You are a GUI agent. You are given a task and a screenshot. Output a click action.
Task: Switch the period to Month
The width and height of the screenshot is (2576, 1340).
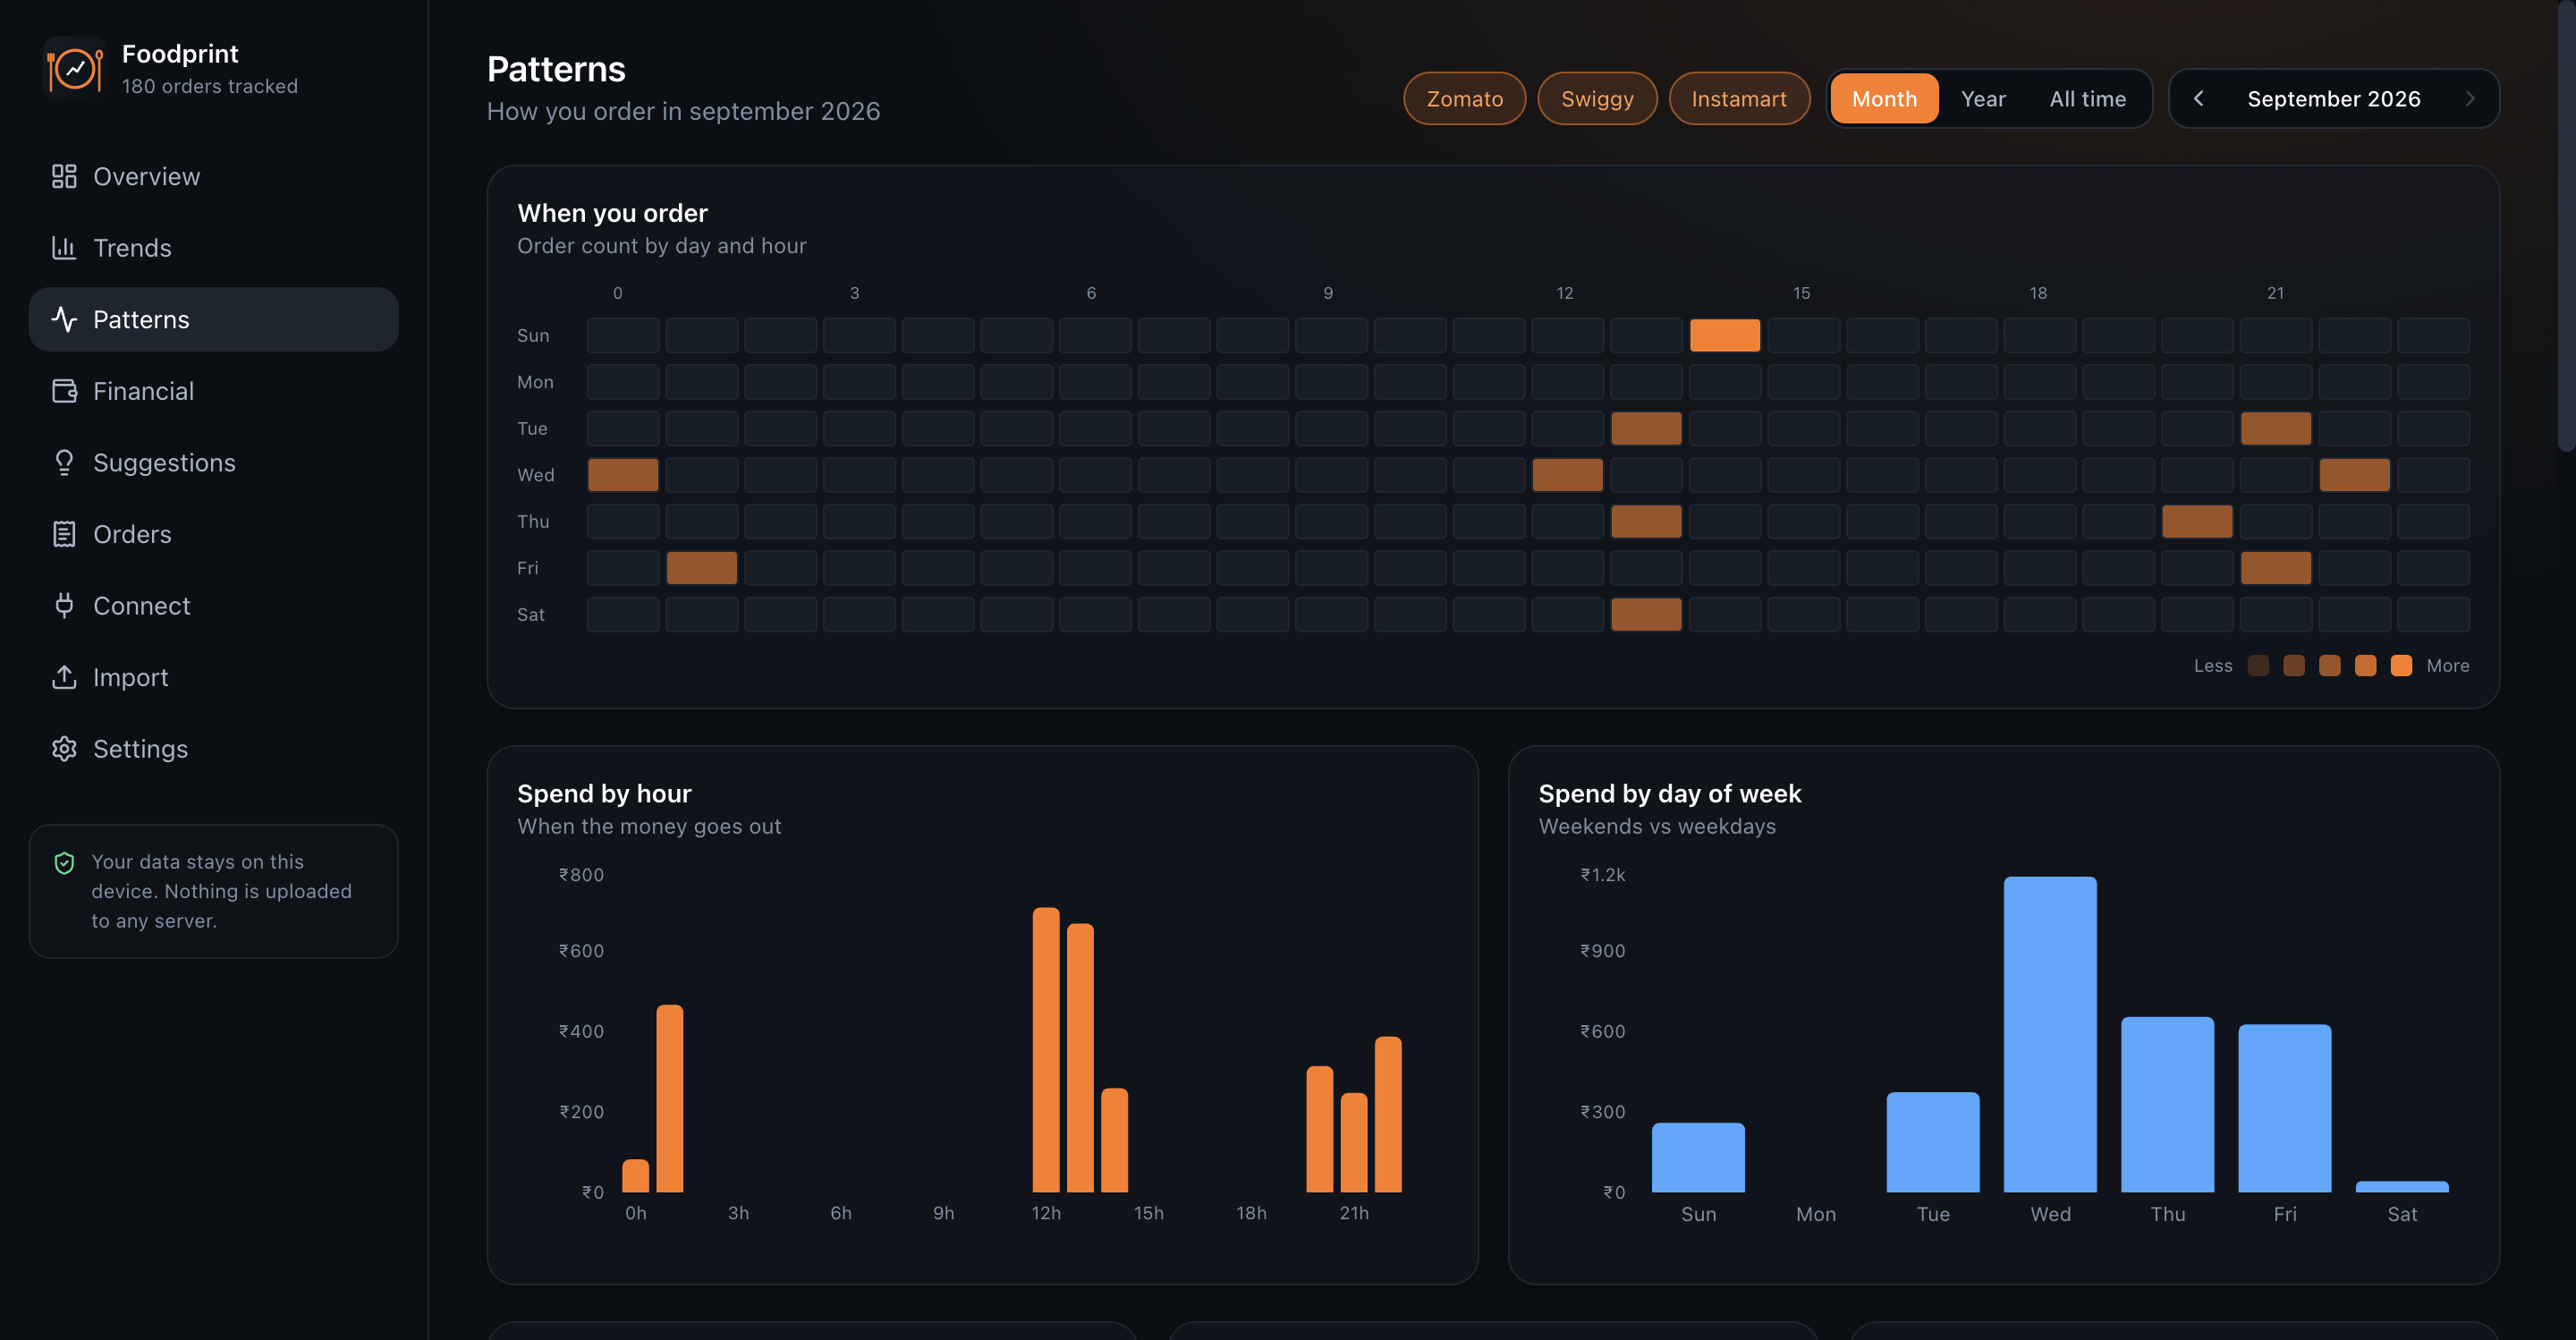(x=1884, y=98)
